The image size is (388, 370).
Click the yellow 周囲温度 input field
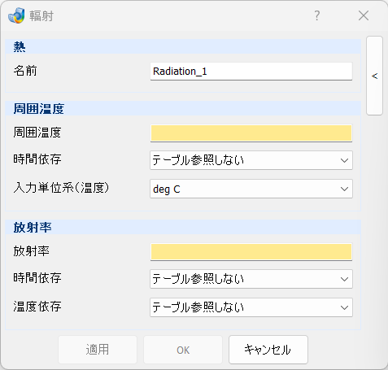click(x=251, y=133)
